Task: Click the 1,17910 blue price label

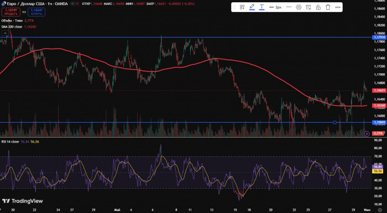Action: coord(379,37)
